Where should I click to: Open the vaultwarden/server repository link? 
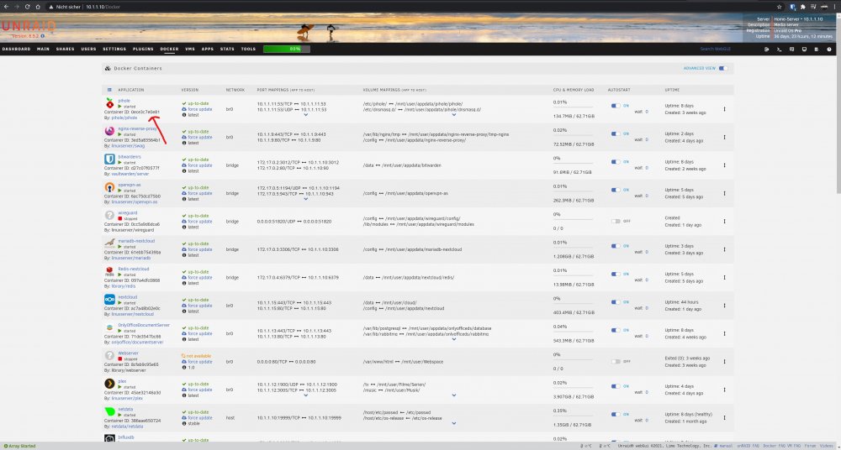click(130, 174)
